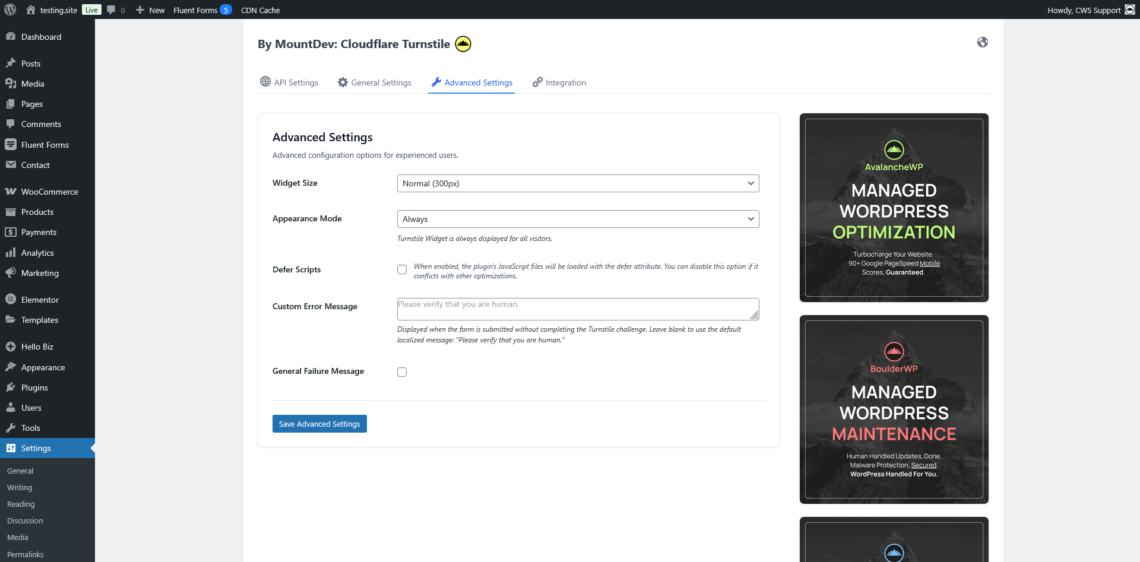Visit the testing.site link in the admin bar
Viewport: 1140px width, 562px height.
click(58, 9)
